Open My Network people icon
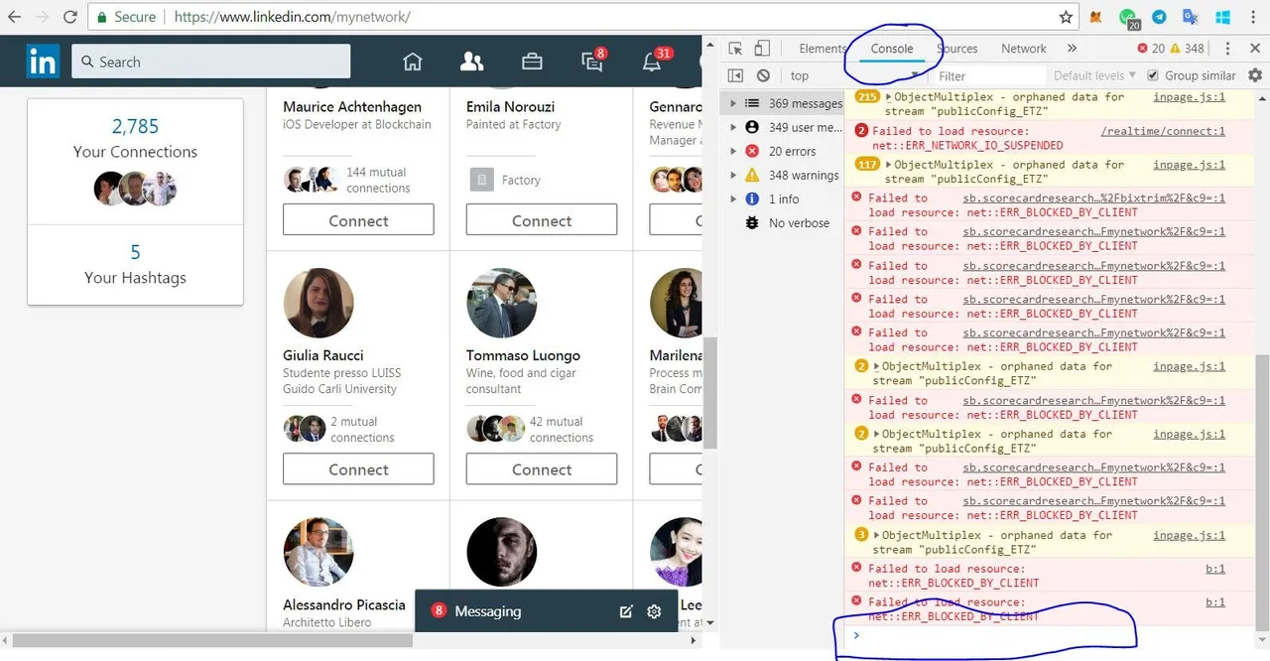The height and width of the screenshot is (661, 1270). pos(472,62)
